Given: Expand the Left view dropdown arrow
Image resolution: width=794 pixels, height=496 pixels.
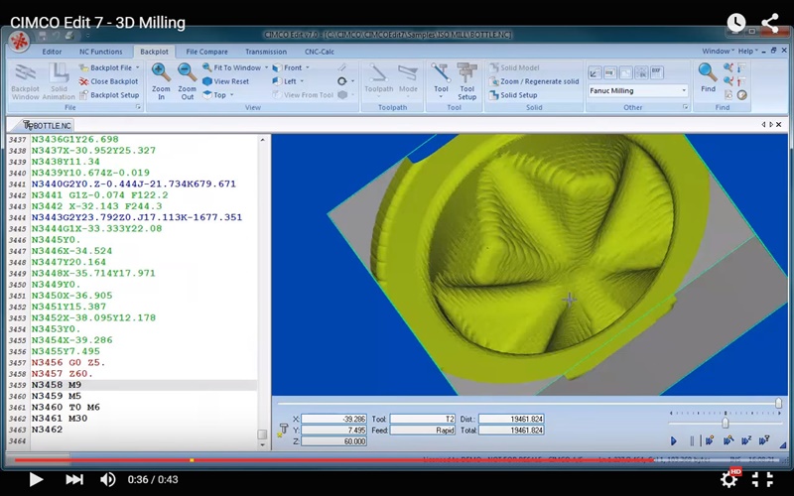Looking at the screenshot, I should (302, 81).
